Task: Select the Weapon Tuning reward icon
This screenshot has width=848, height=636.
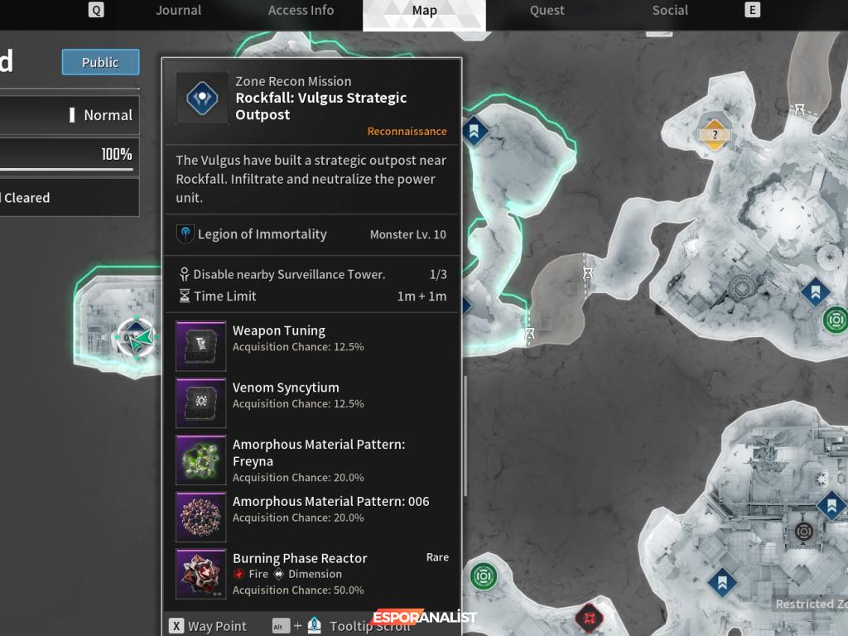Action: pos(201,345)
